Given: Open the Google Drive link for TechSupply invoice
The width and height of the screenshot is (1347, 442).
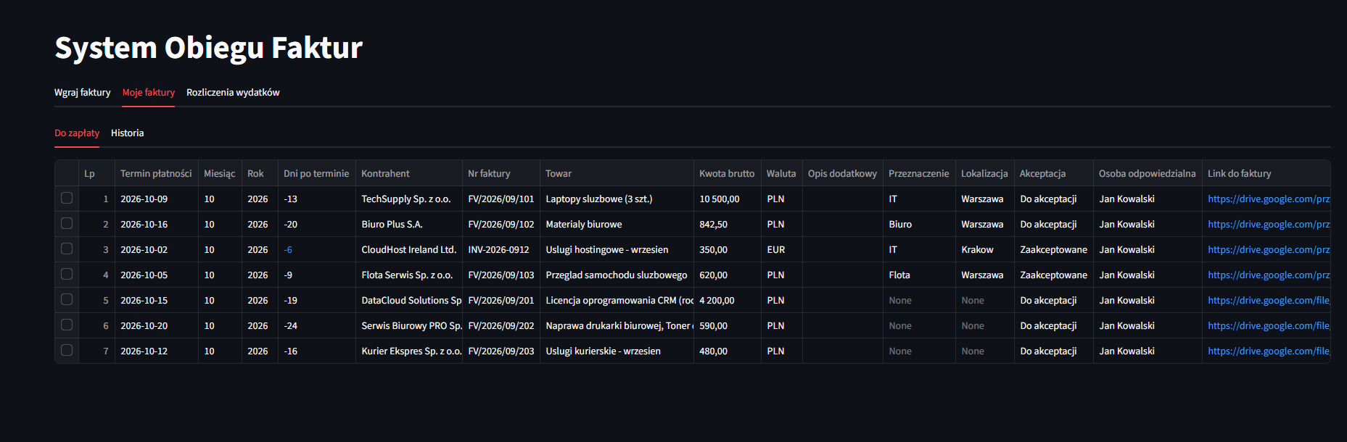Looking at the screenshot, I should coord(1269,199).
